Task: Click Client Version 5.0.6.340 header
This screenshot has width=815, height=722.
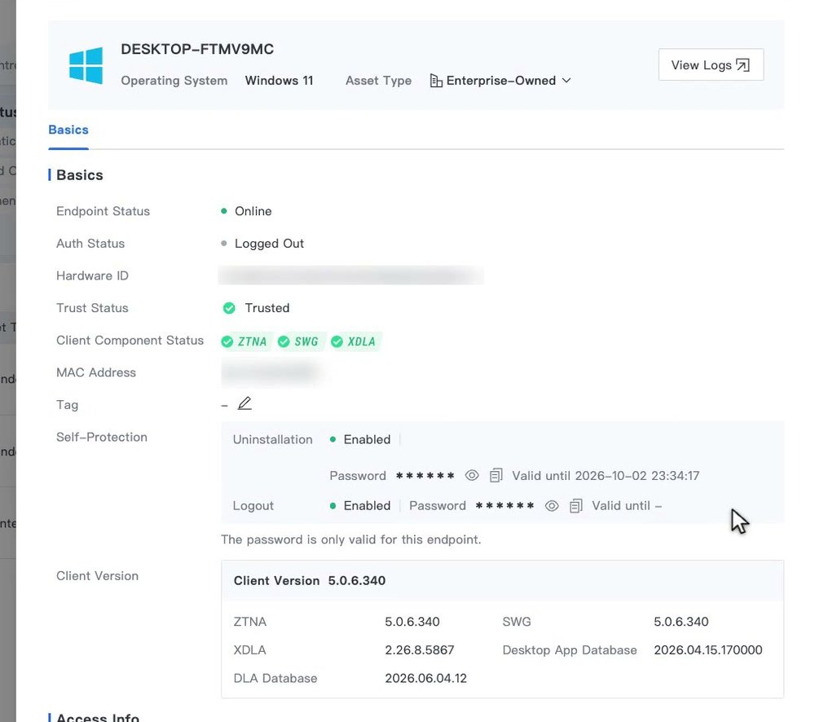Action: [x=309, y=580]
